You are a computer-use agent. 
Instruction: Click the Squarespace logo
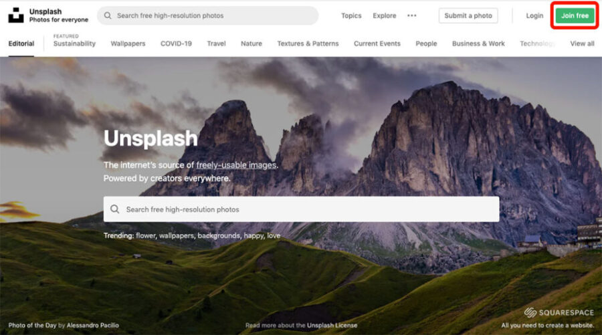click(x=559, y=312)
